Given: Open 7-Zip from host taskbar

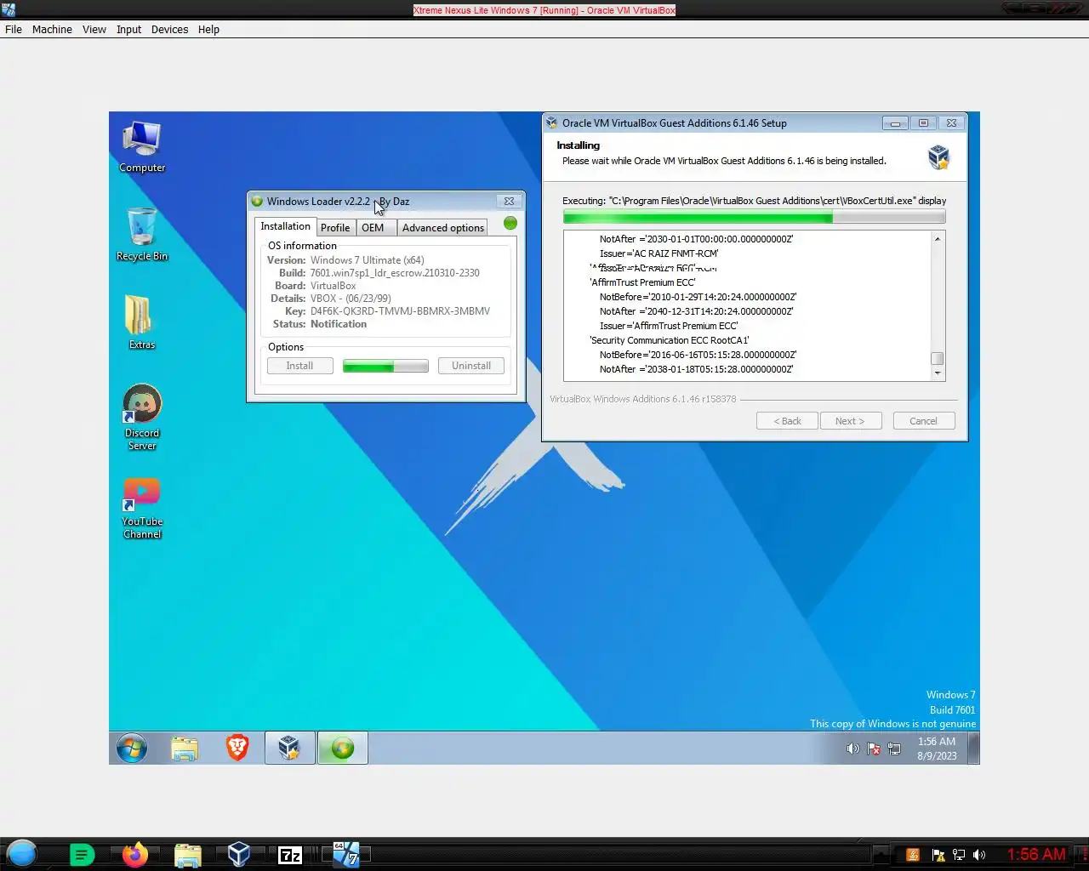Looking at the screenshot, I should tap(290, 855).
